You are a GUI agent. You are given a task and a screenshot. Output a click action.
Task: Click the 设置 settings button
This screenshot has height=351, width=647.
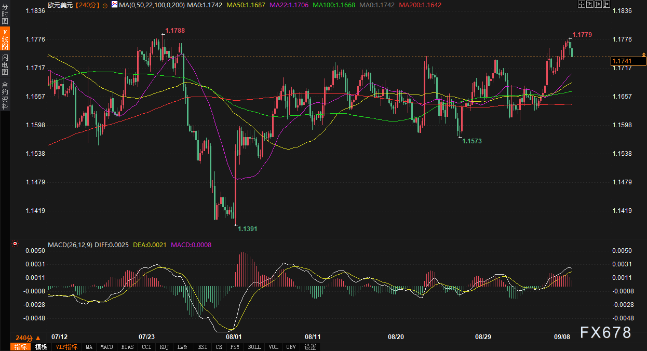[x=310, y=347]
